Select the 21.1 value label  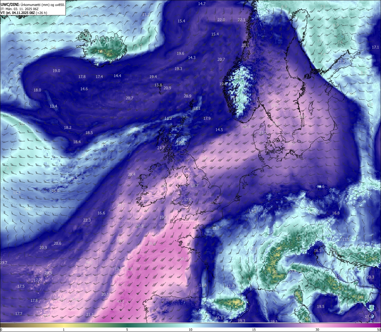coord(90,315)
